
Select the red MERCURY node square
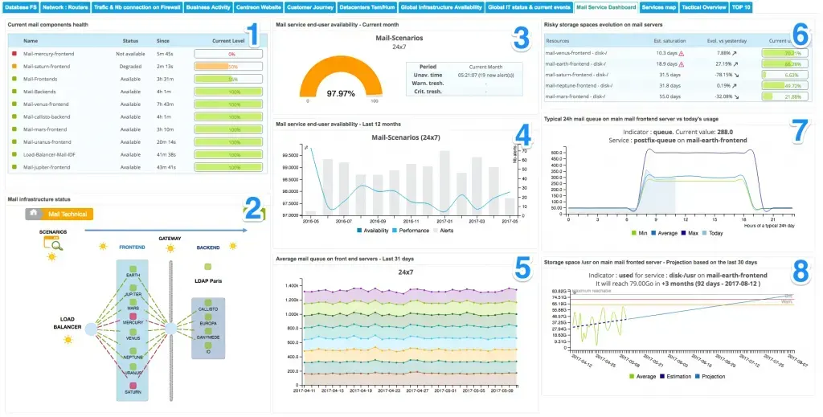click(133, 317)
